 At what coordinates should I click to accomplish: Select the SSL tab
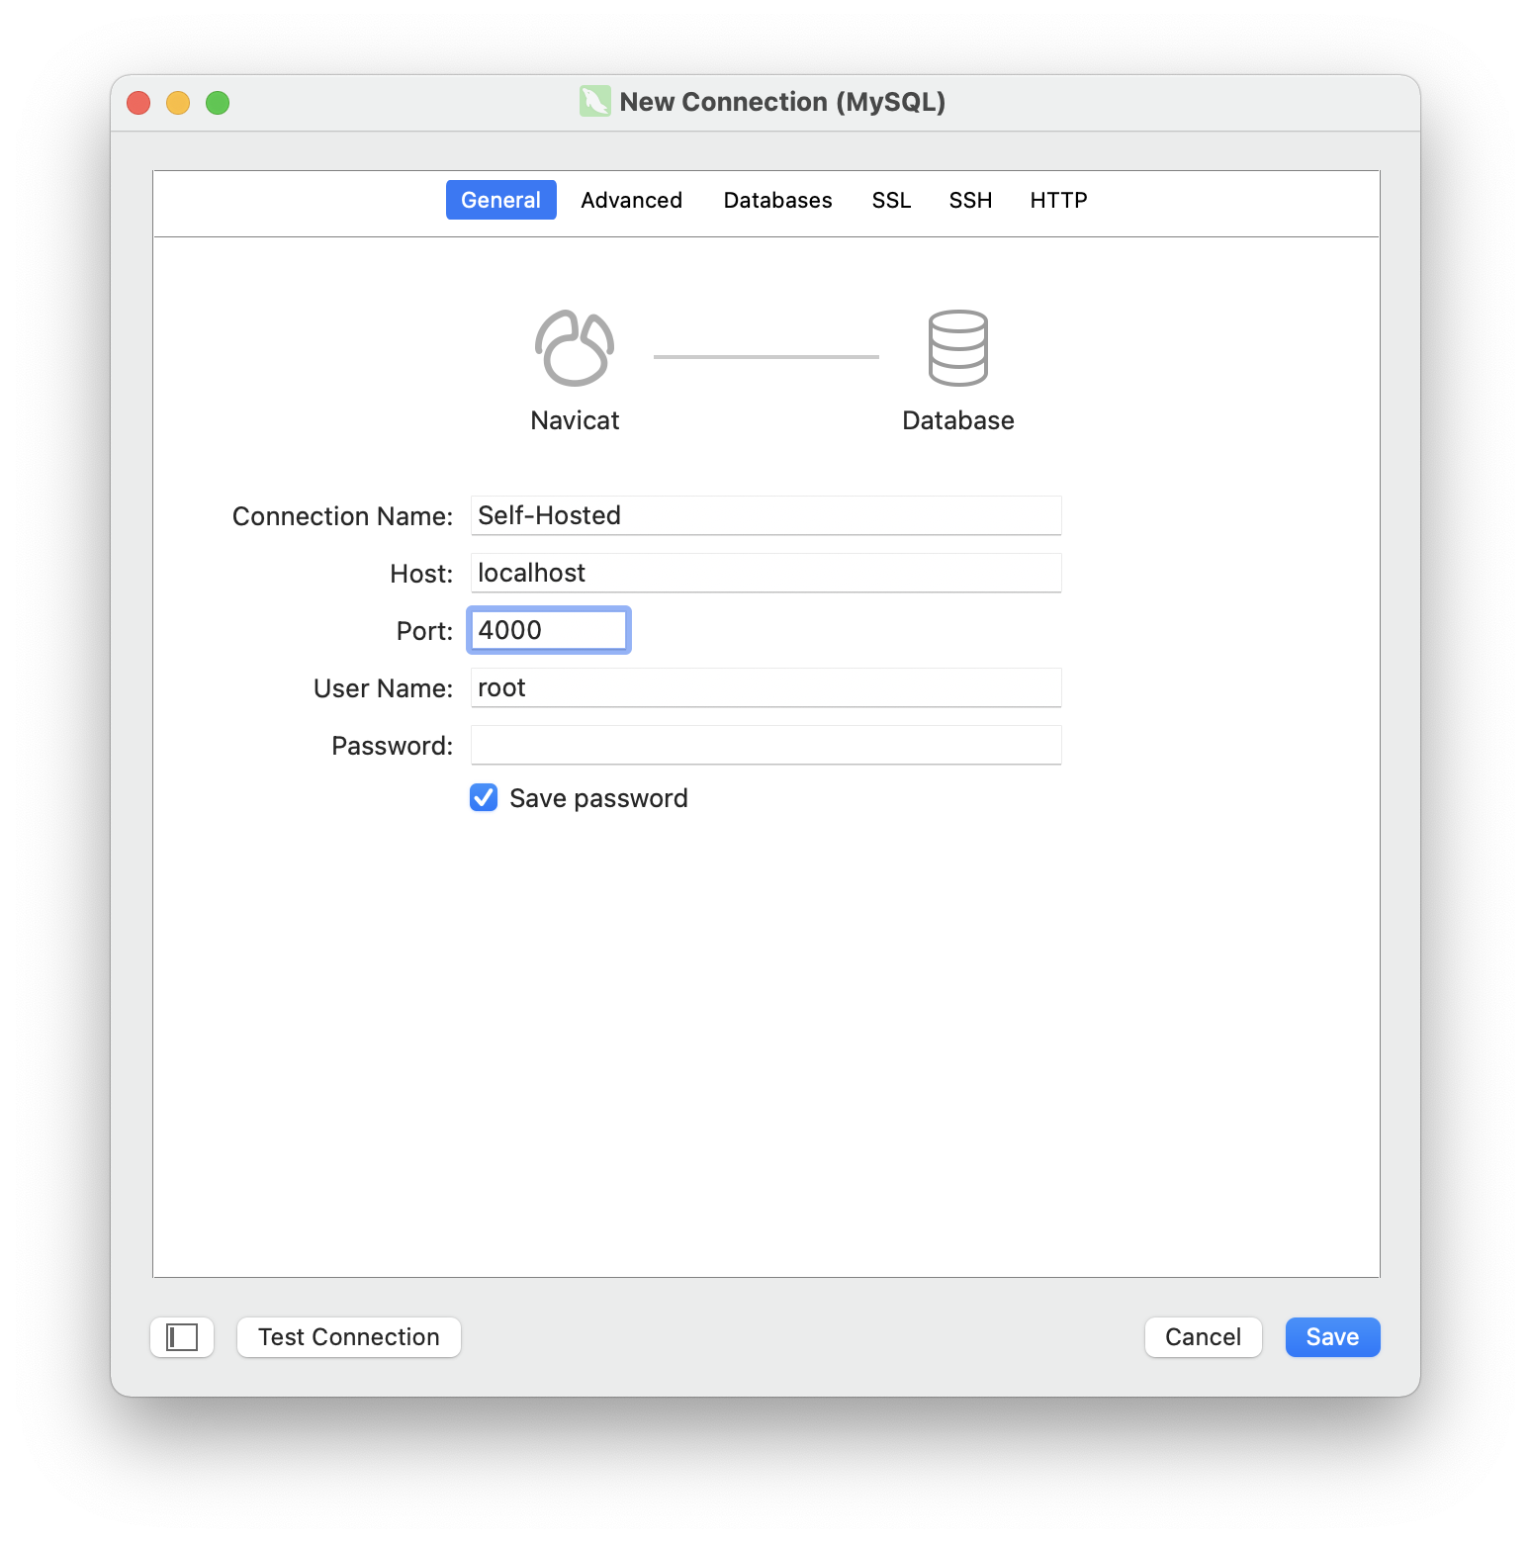pos(890,200)
